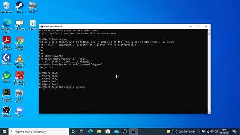Select the Microsoft Edge desktop shortcut

6,26
